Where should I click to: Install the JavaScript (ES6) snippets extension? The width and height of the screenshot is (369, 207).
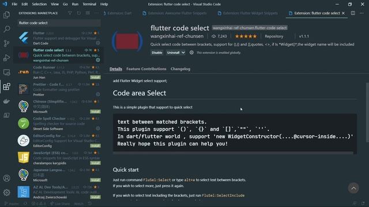(x=95, y=163)
